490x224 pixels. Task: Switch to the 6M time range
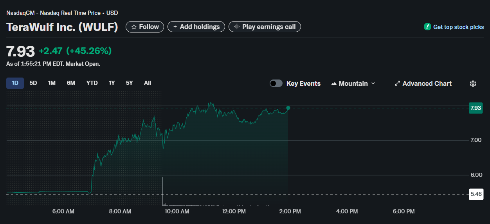coord(71,83)
